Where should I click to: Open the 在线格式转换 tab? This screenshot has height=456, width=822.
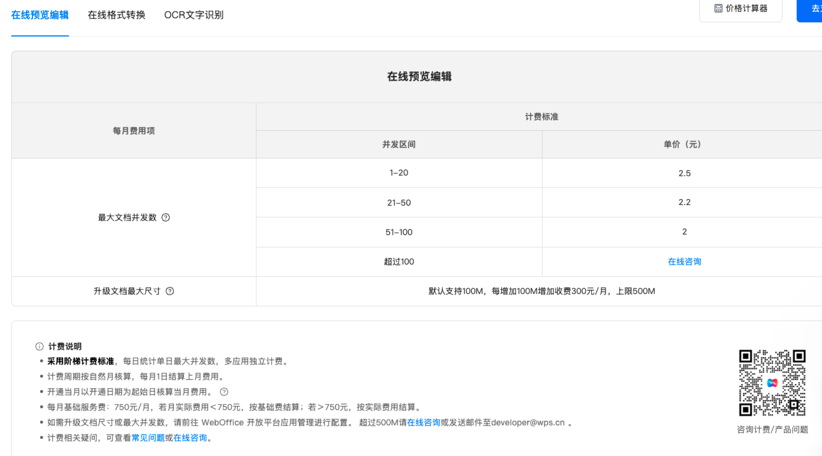pos(117,15)
